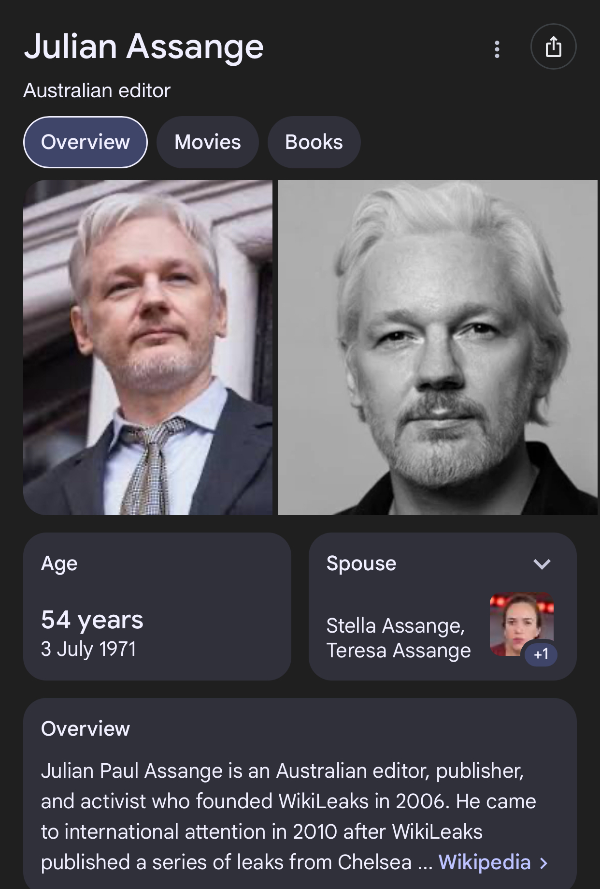Open the Wikipedia link
Viewport: 600px width, 889px height.
(484, 862)
